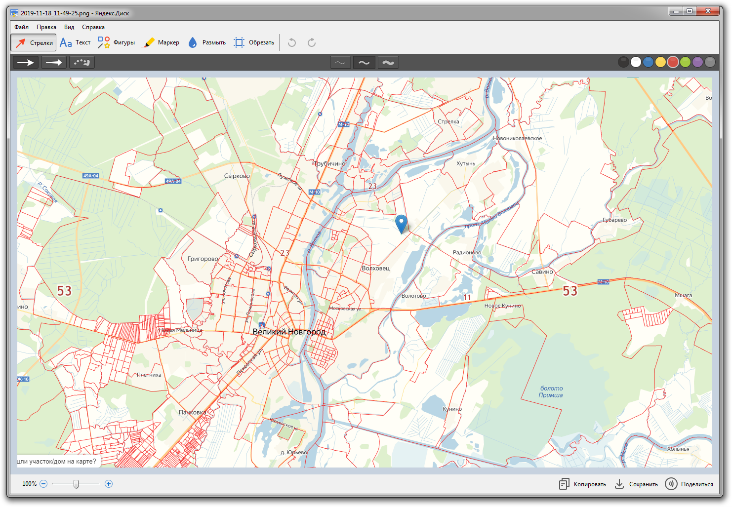Screen dimensions: 732x507
Task: Choose the green color swatch
Action: click(x=686, y=62)
